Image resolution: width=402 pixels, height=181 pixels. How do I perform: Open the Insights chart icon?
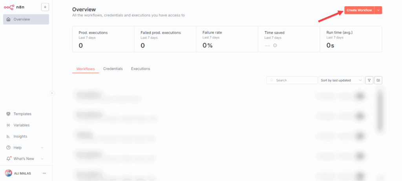coord(9,136)
